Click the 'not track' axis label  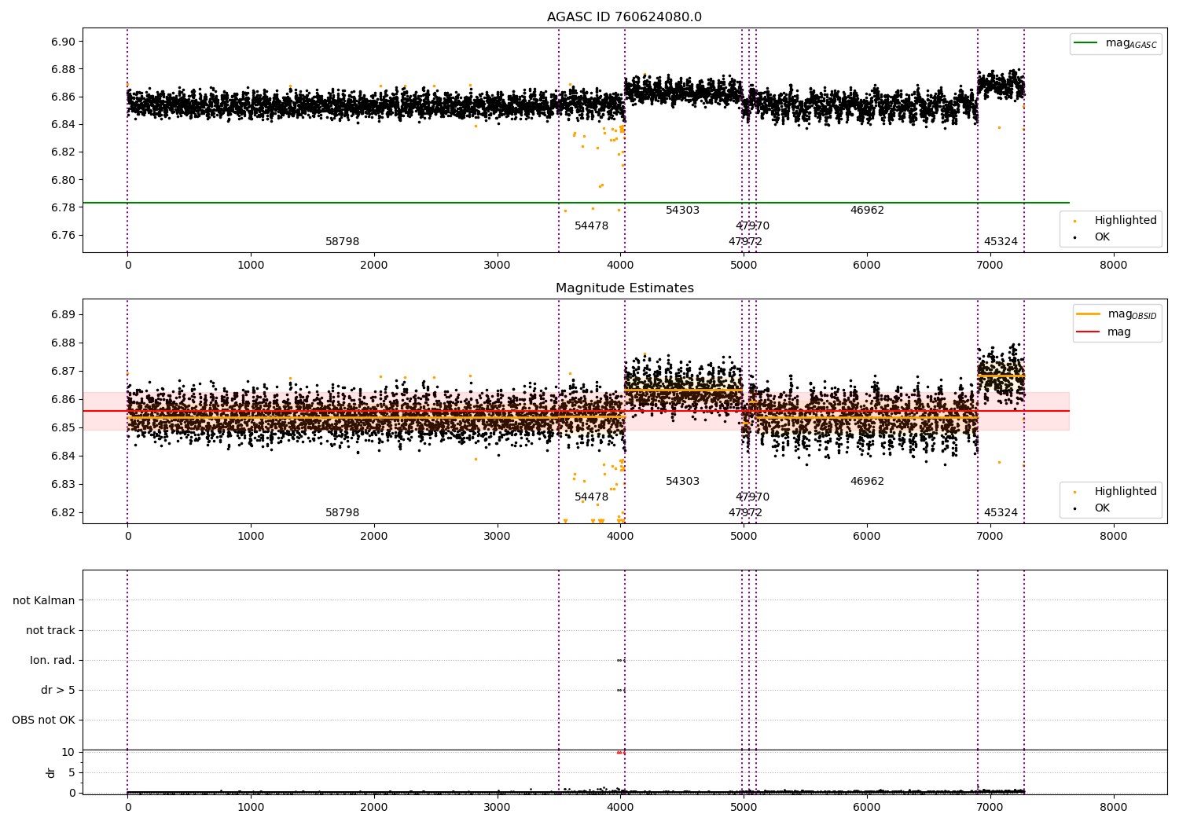[50, 630]
